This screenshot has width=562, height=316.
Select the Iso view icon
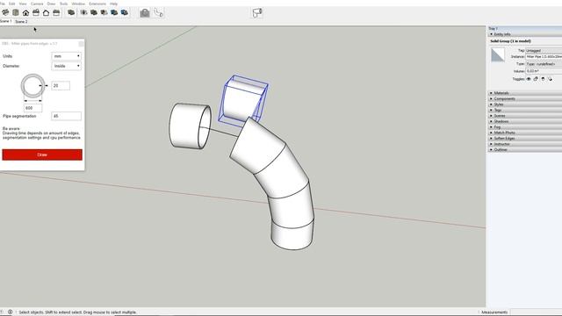5,13
